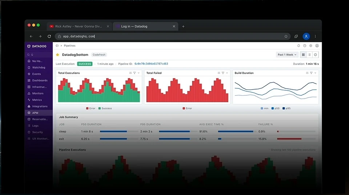Click the SUCCESS status badge
Image resolution: width=349 pixels, height=195 pixels.
[85, 64]
